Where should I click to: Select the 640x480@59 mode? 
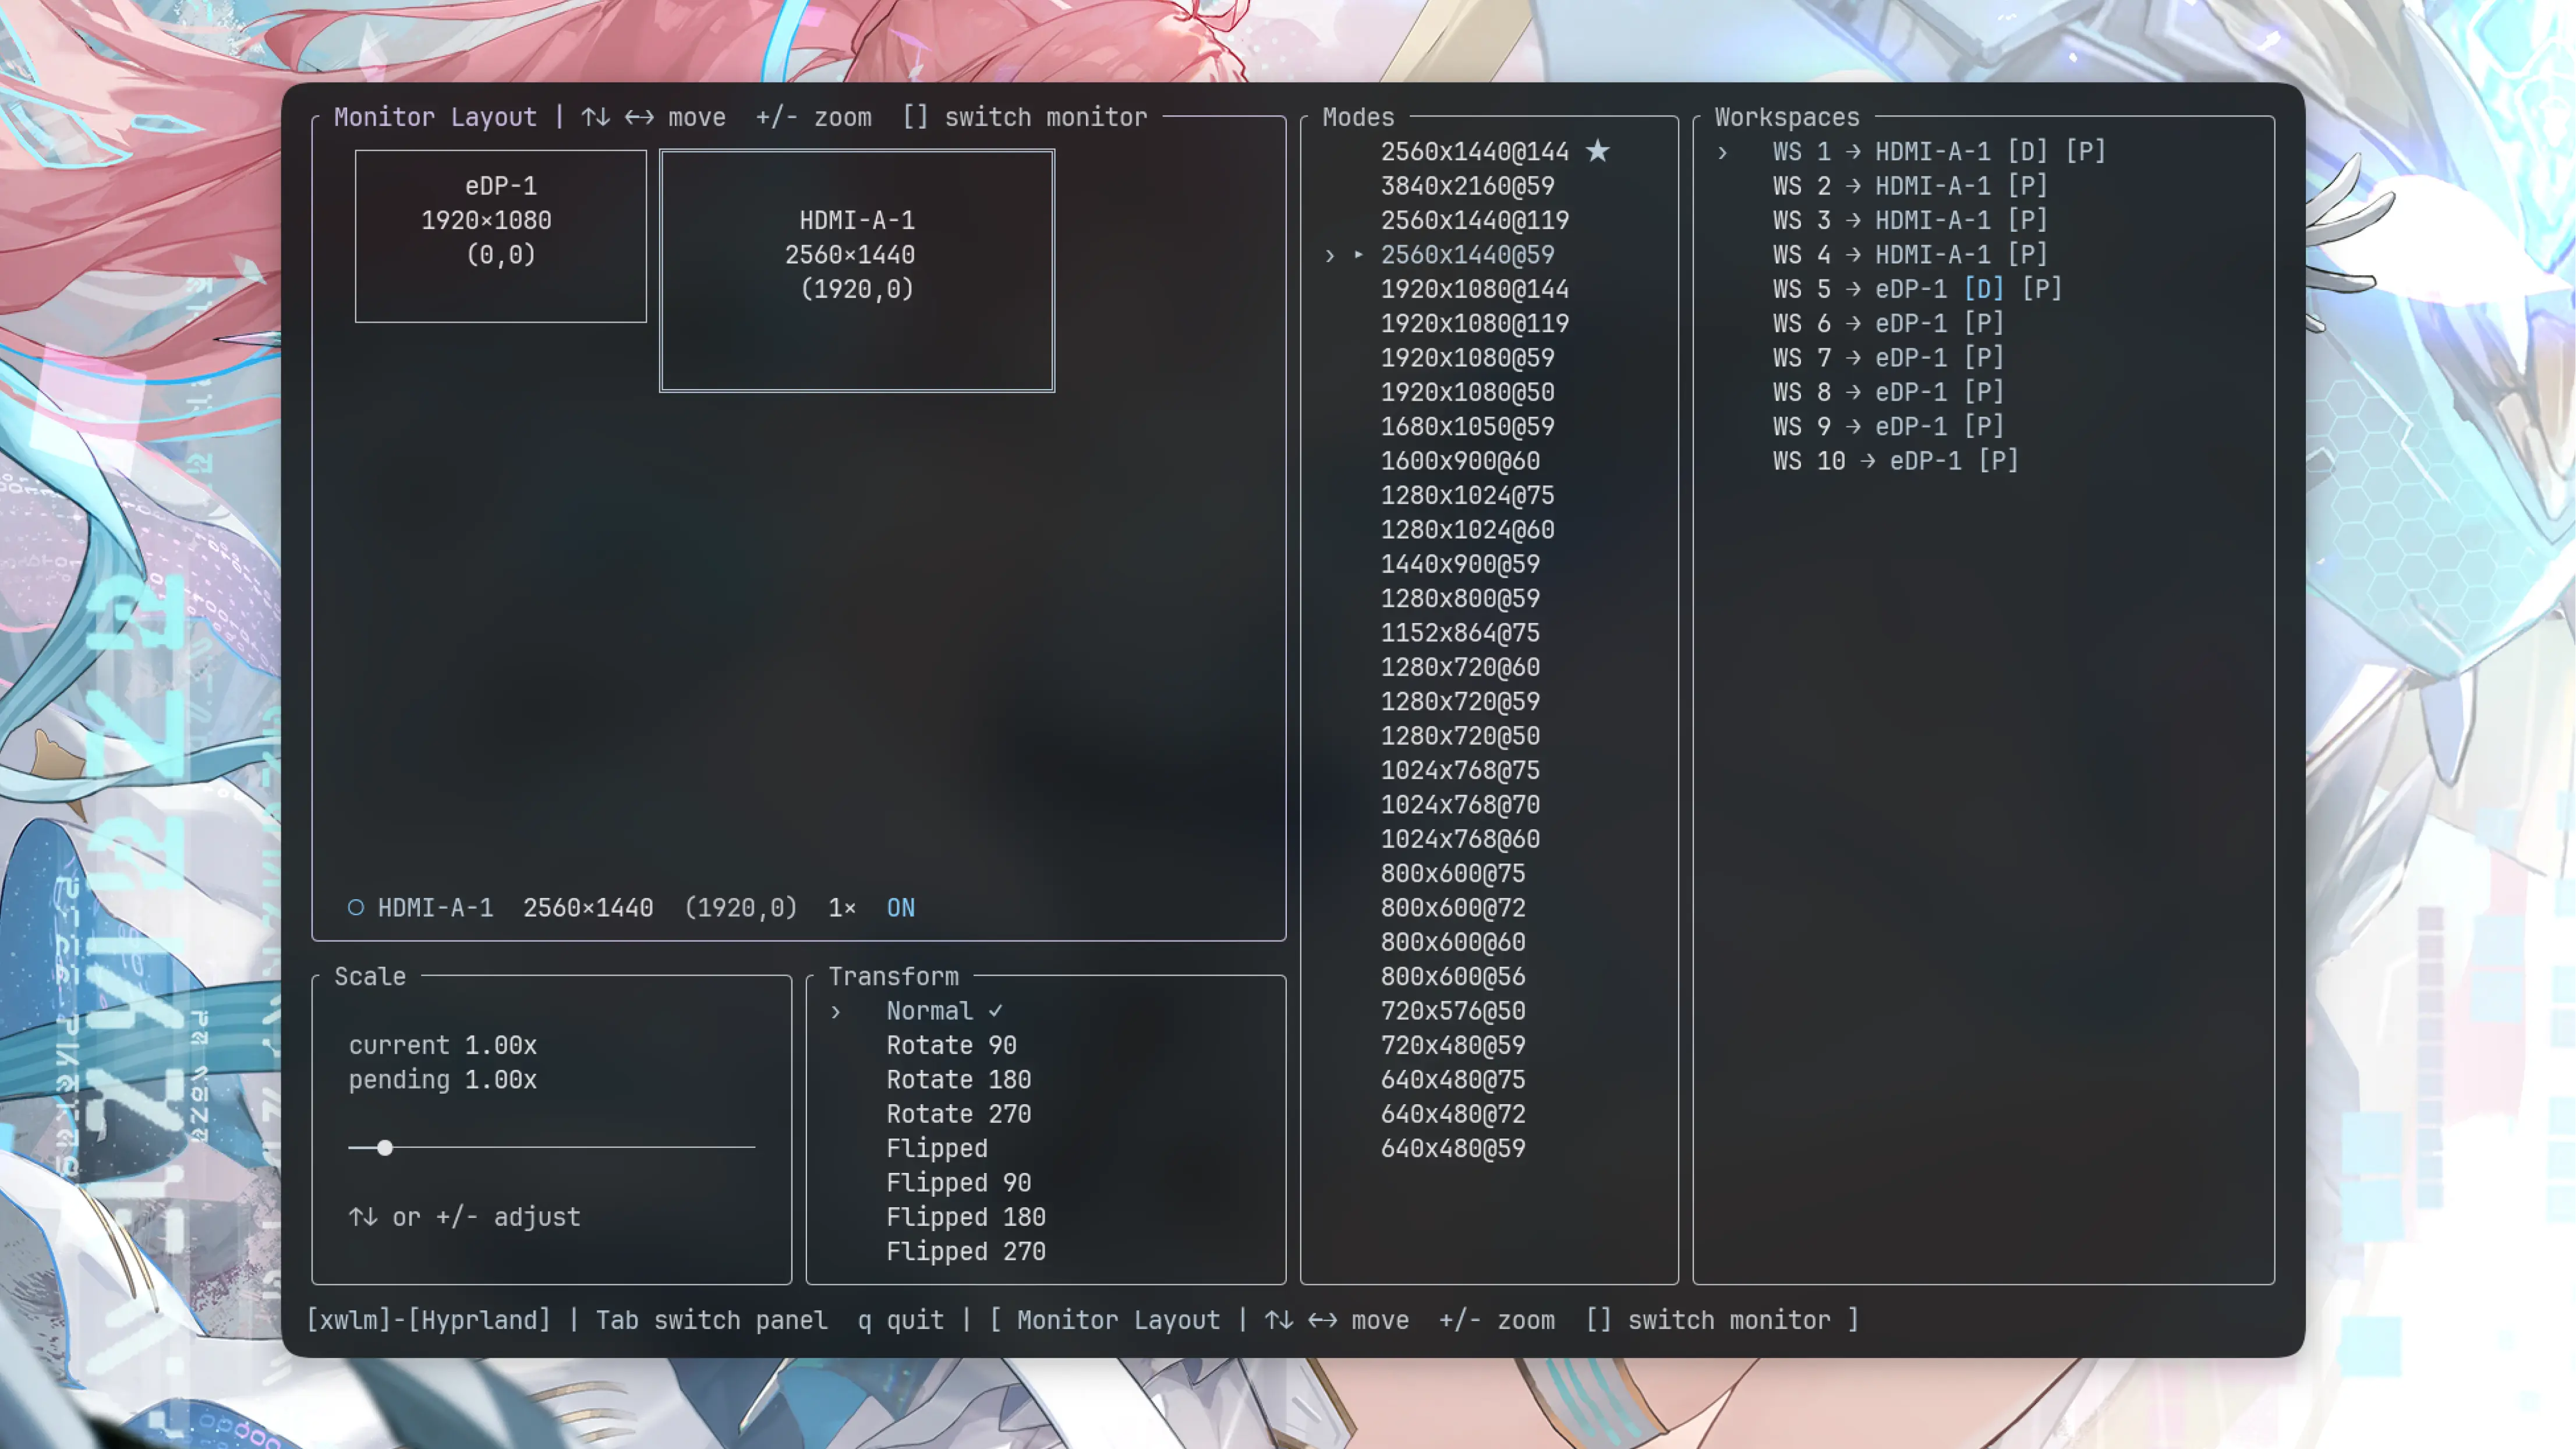(1453, 1149)
